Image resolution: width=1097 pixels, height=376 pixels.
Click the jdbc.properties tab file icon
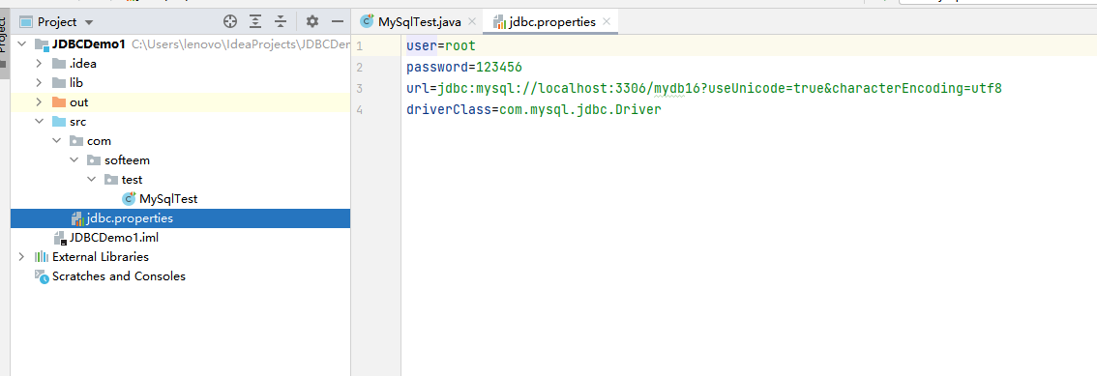[499, 22]
